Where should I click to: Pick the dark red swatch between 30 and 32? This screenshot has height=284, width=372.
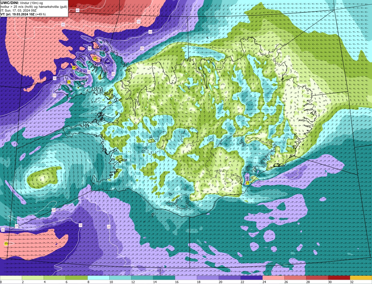[x=339, y=278]
